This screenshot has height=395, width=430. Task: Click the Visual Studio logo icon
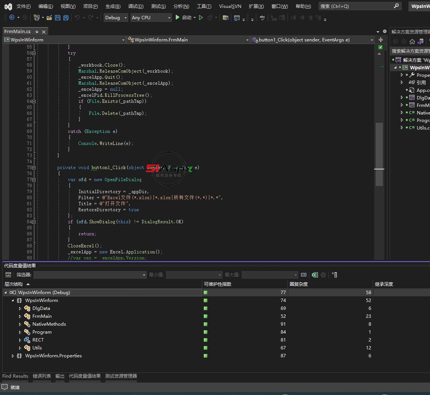[8, 6]
